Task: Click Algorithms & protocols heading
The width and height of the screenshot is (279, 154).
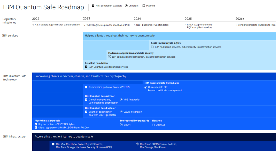Action: pyautogui.click(x=47, y=121)
